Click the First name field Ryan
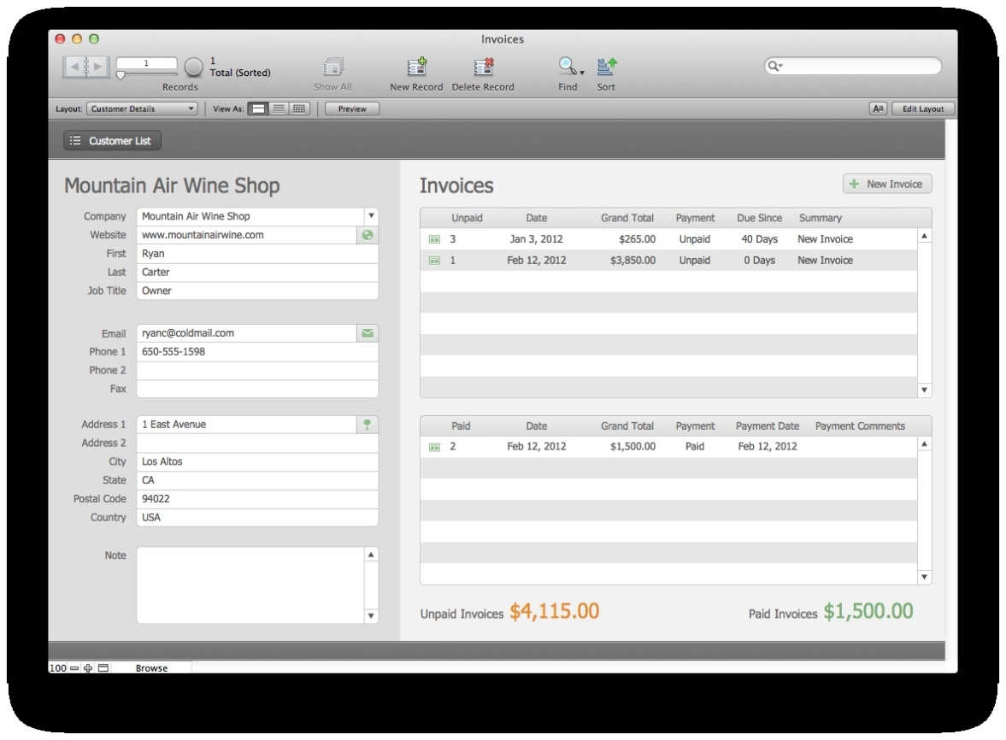This screenshot has height=740, width=1006. 257,254
